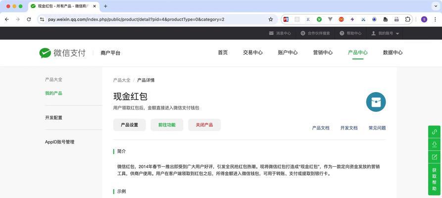This screenshot has height=198, width=442.
Task: Select 产品大全 in left sidebar
Action: tap(53, 80)
